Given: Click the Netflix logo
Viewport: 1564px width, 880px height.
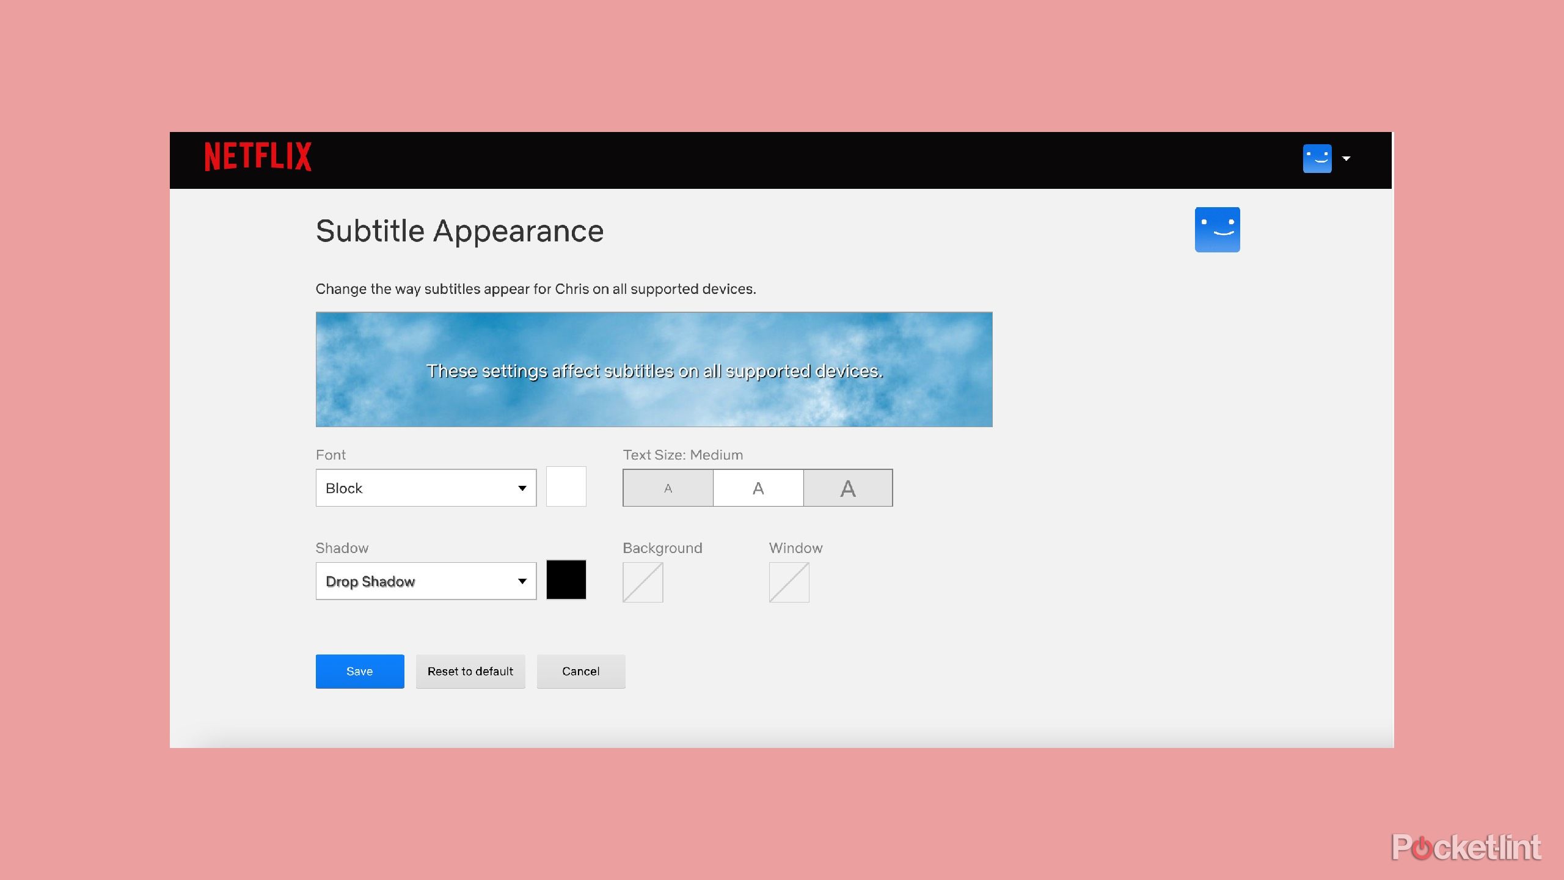Looking at the screenshot, I should point(257,156).
